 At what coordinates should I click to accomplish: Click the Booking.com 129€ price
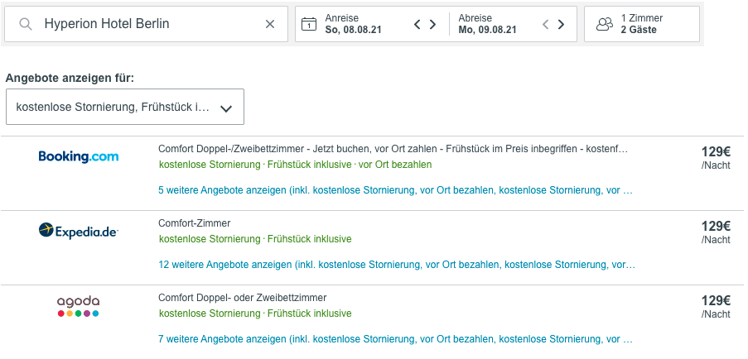point(716,152)
